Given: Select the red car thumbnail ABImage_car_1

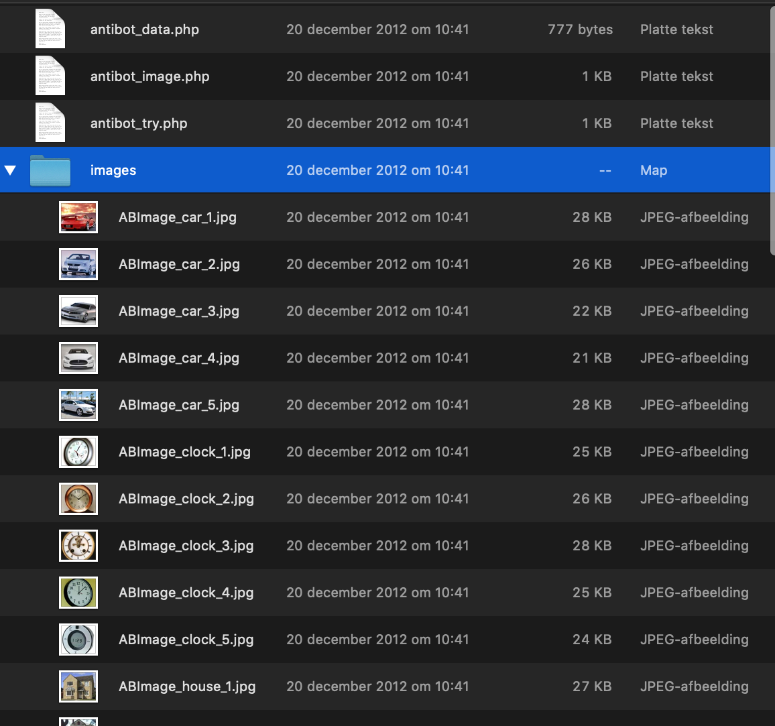Looking at the screenshot, I should pyautogui.click(x=78, y=217).
